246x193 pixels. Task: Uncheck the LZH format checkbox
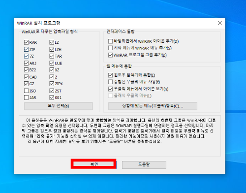[52, 49]
